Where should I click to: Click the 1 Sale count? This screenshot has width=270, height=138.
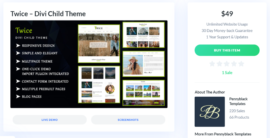point(227,73)
